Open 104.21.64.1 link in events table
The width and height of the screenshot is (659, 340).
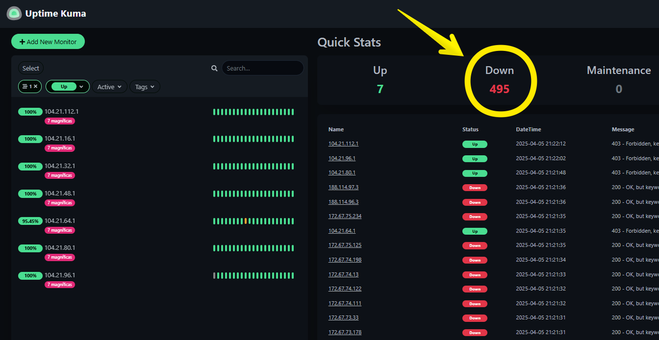342,231
